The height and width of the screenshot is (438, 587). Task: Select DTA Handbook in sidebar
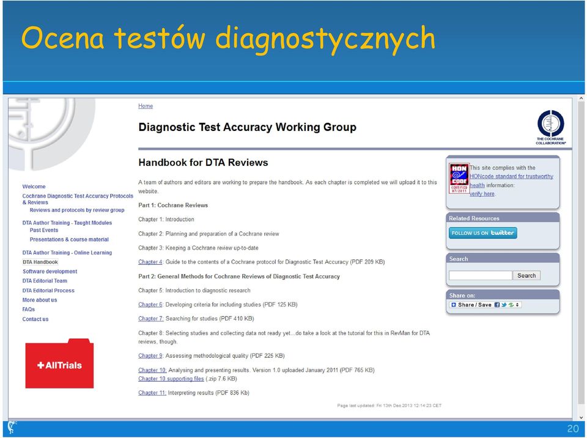click(x=40, y=262)
